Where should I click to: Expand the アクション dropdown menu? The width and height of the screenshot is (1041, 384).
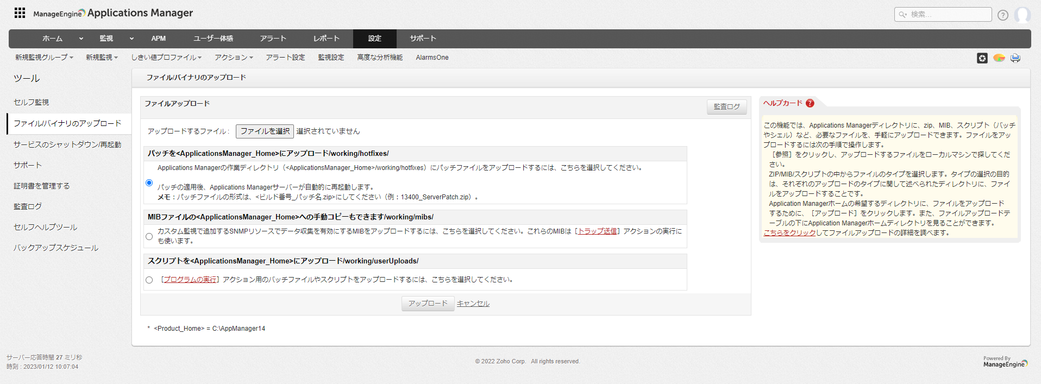[234, 58]
